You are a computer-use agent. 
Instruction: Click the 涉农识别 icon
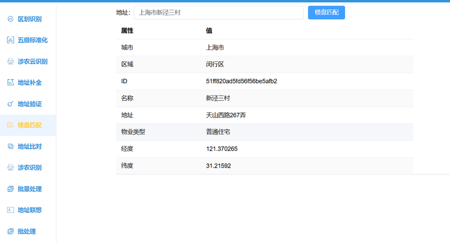click(x=10, y=167)
